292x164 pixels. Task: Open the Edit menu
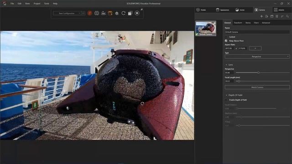[19, 4]
